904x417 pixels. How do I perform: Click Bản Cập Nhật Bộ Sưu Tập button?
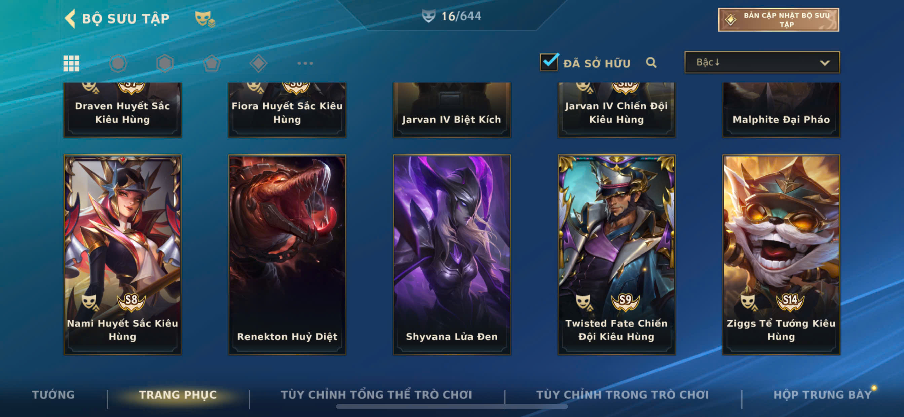(779, 19)
